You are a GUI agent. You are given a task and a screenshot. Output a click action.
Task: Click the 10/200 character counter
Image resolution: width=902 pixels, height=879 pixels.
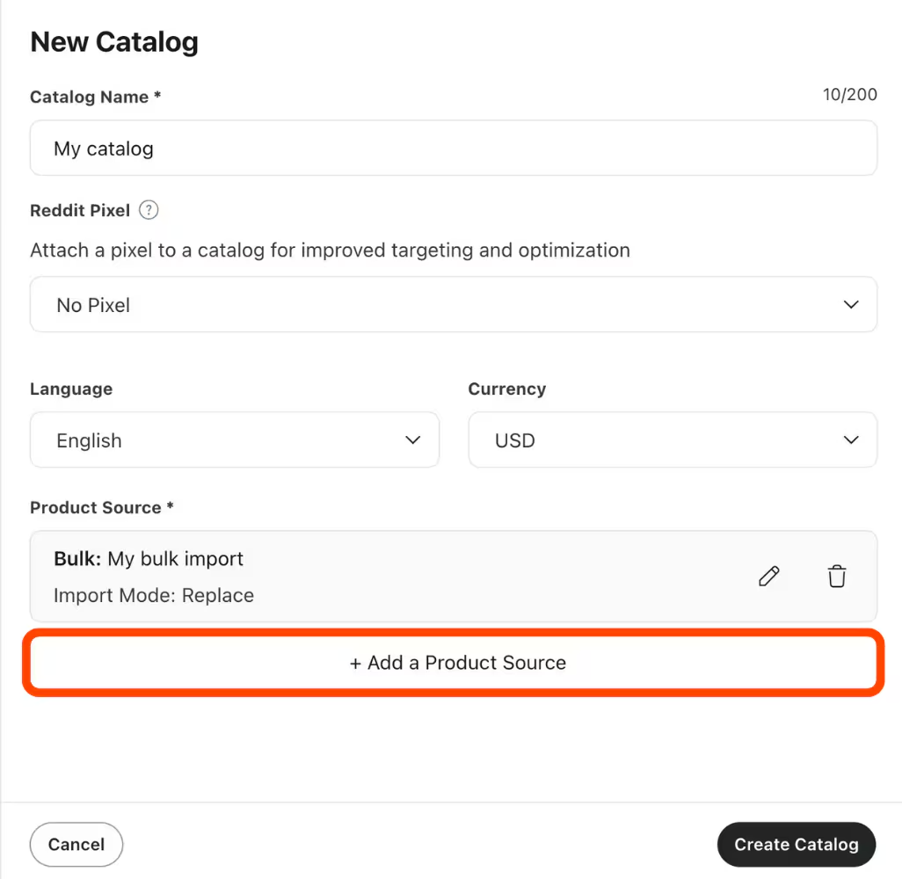click(x=849, y=95)
